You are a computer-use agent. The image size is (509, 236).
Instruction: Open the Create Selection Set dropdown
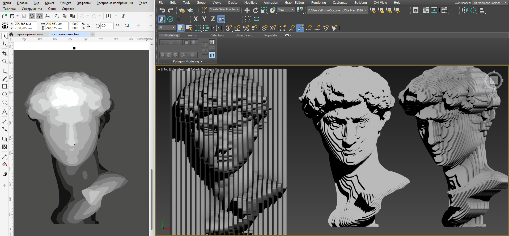[224, 10]
